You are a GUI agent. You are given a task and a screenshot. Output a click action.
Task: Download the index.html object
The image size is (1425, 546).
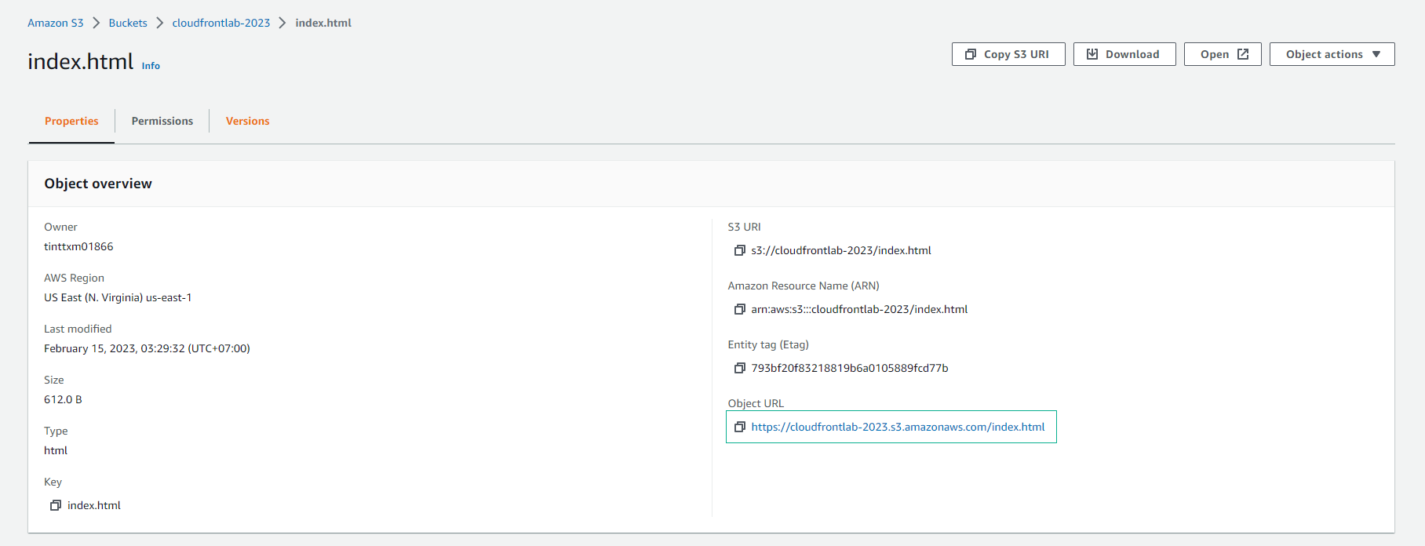(1124, 54)
